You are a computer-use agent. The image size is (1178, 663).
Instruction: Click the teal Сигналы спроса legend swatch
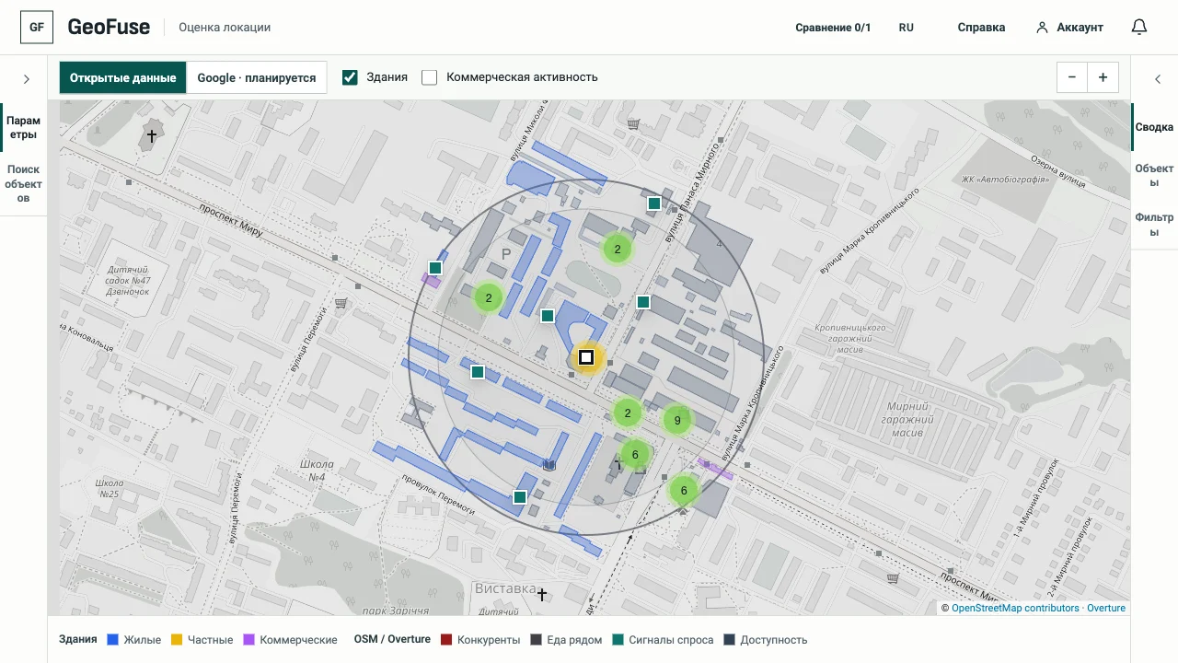pyautogui.click(x=618, y=640)
